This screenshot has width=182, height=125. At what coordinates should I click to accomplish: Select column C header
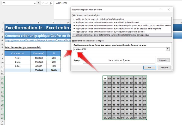[54, 22]
